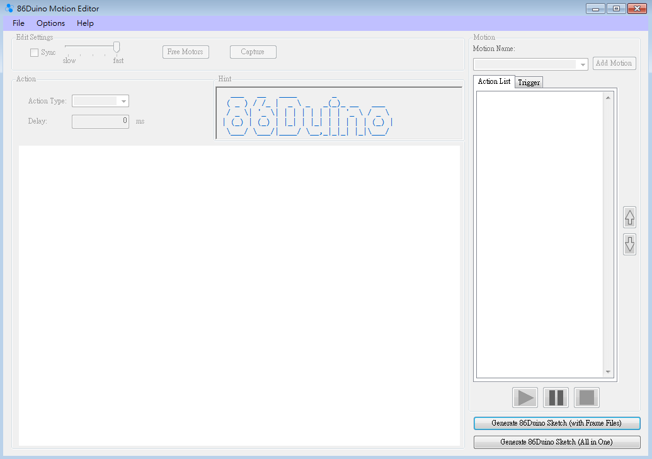
Task: Click the Free Motors button
Action: [185, 52]
